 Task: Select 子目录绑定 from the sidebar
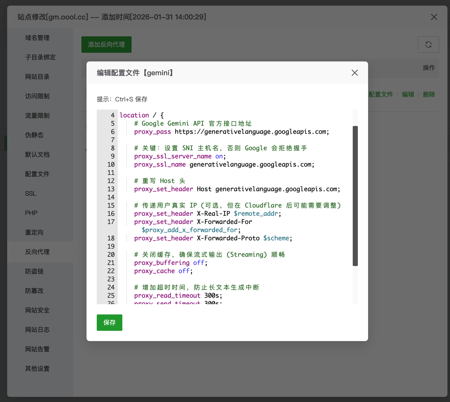coord(40,57)
